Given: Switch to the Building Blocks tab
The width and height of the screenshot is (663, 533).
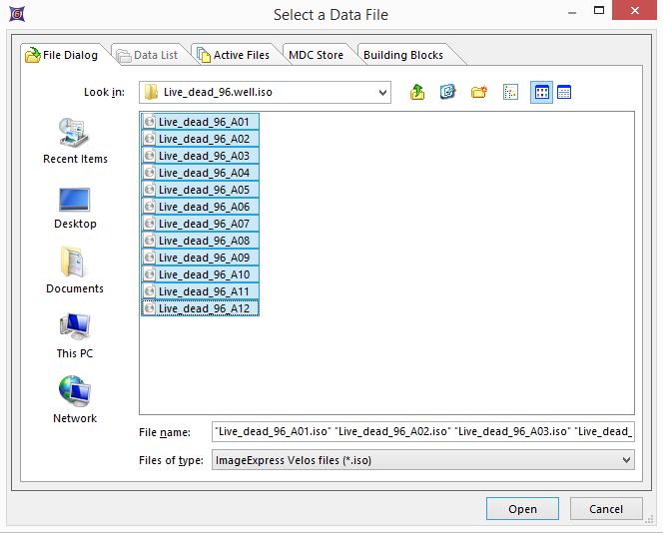Looking at the screenshot, I should [x=403, y=55].
